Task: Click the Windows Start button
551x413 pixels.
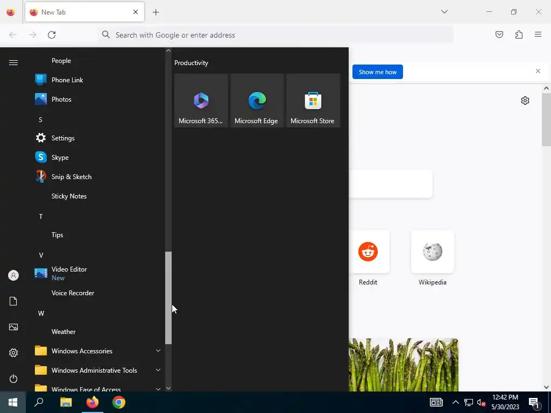Action: point(13,402)
